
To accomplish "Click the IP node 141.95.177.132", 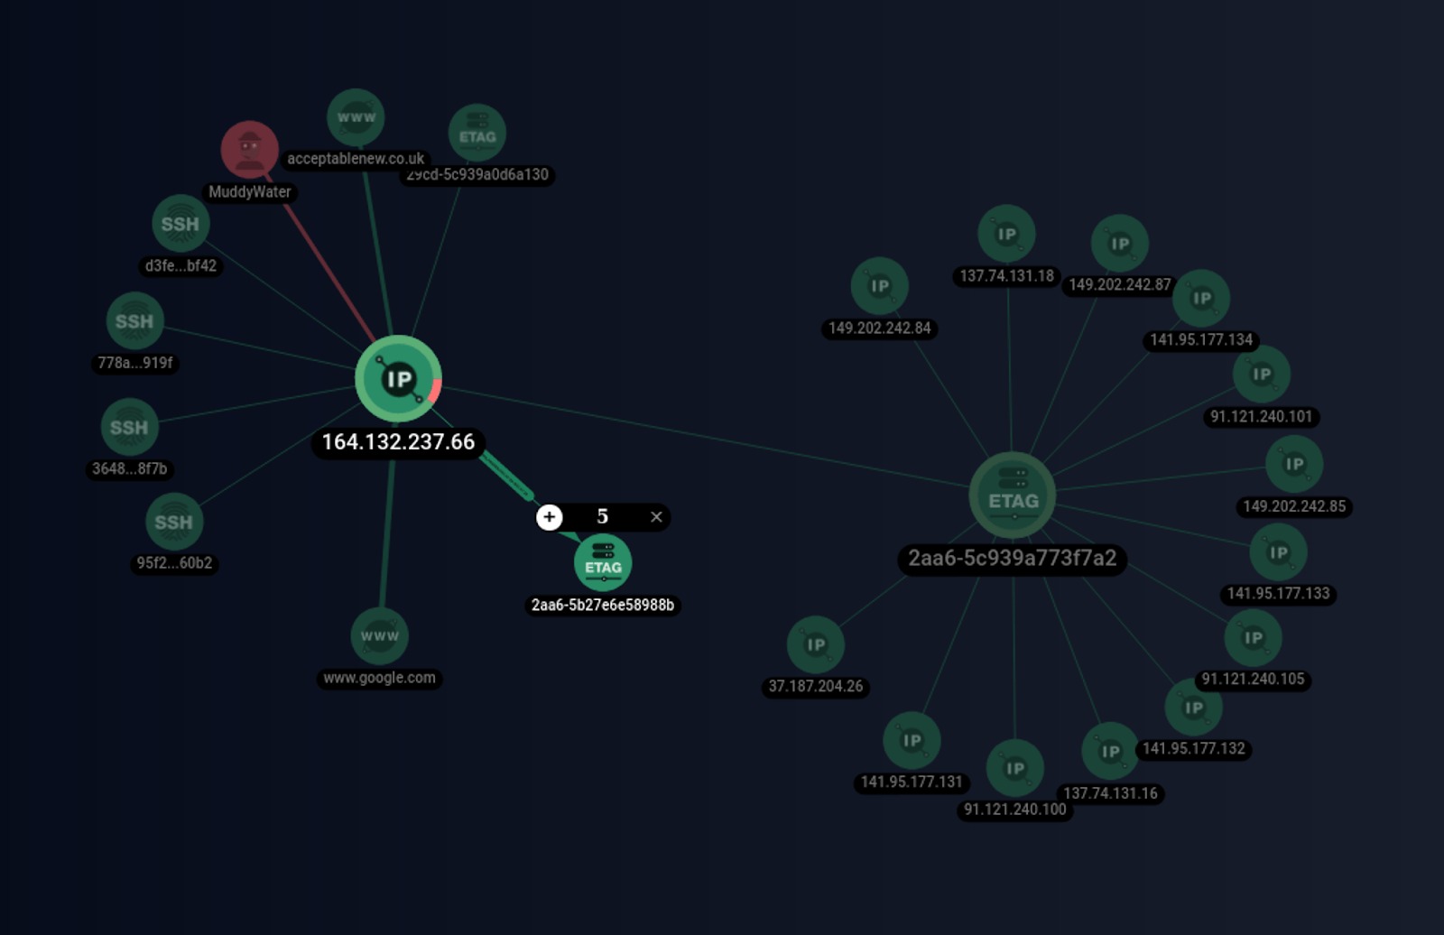I will pyautogui.click(x=1193, y=708).
